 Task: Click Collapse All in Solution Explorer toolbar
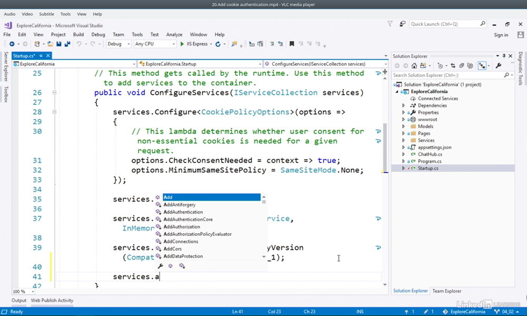(x=462, y=65)
